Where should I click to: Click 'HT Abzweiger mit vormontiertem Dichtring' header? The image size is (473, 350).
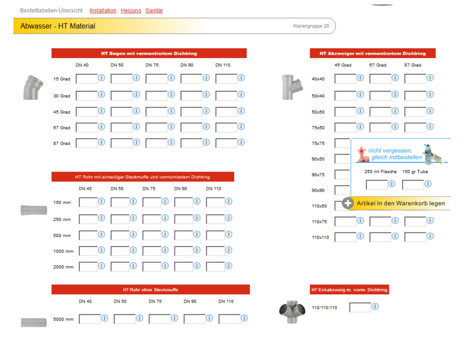coord(373,54)
